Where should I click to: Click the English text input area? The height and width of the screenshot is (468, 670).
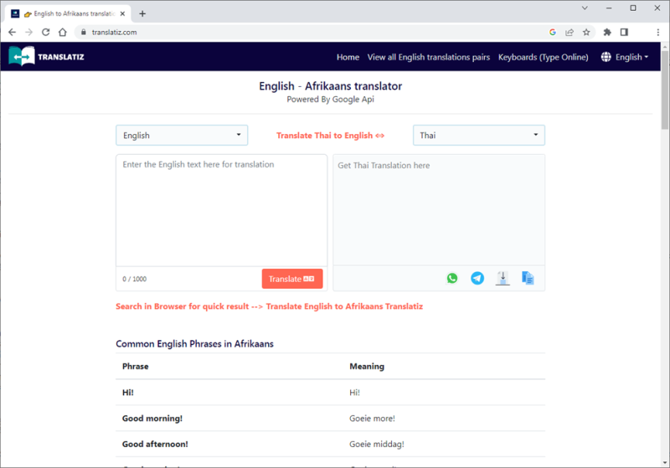coord(221,209)
